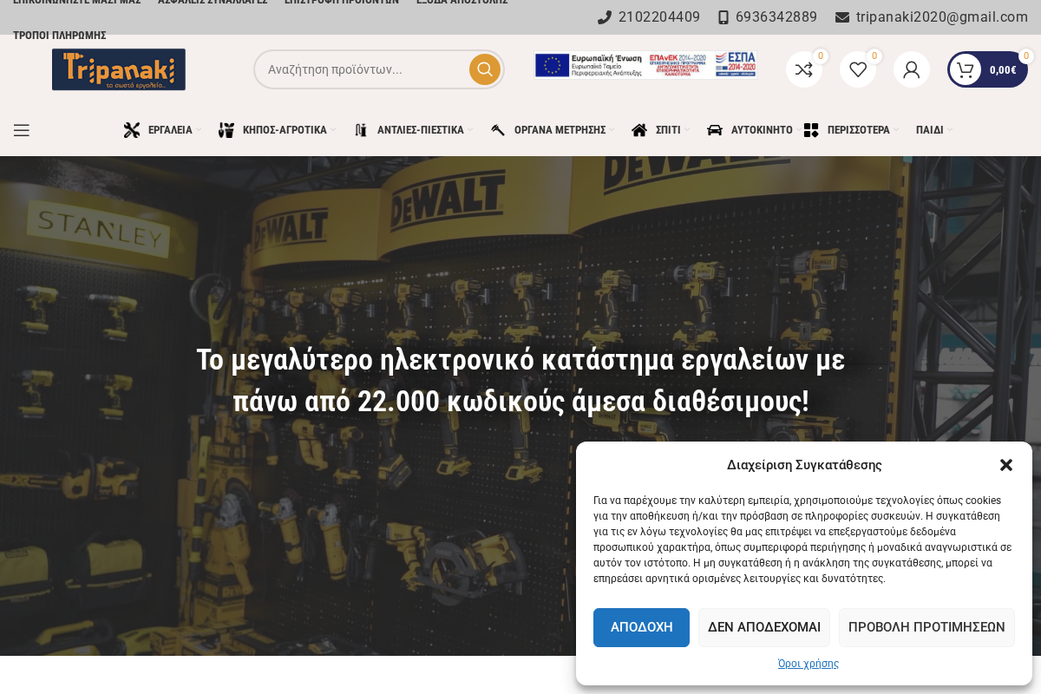This screenshot has height=694, width=1041.
Task: Open the ΣΠΙΤΙ menu label
Action: tap(668, 130)
